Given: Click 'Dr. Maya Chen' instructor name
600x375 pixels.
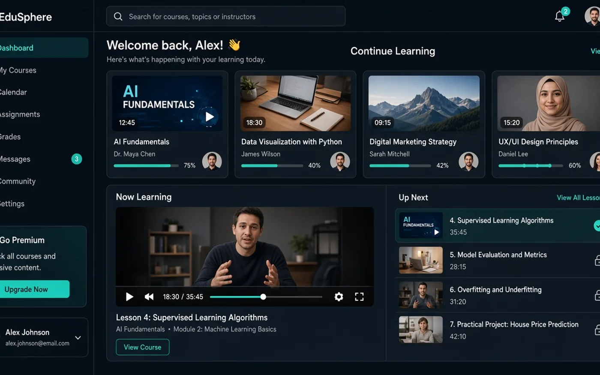Looking at the screenshot, I should [x=135, y=154].
